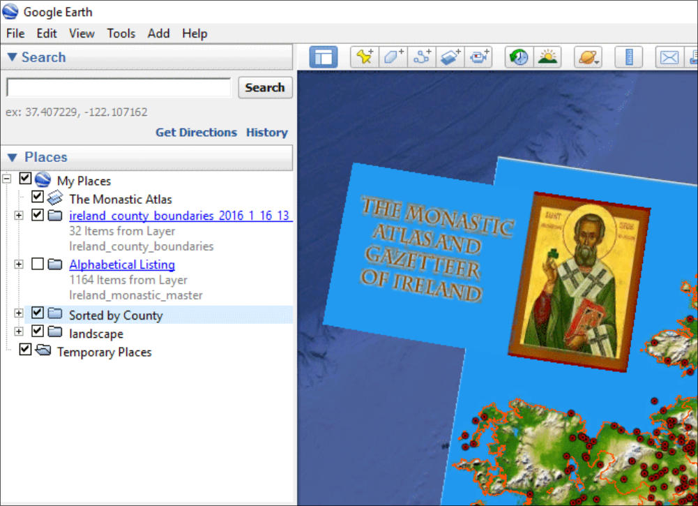Uncheck The Monastic Atlas checkbox
This screenshot has width=698, height=506.
click(38, 196)
